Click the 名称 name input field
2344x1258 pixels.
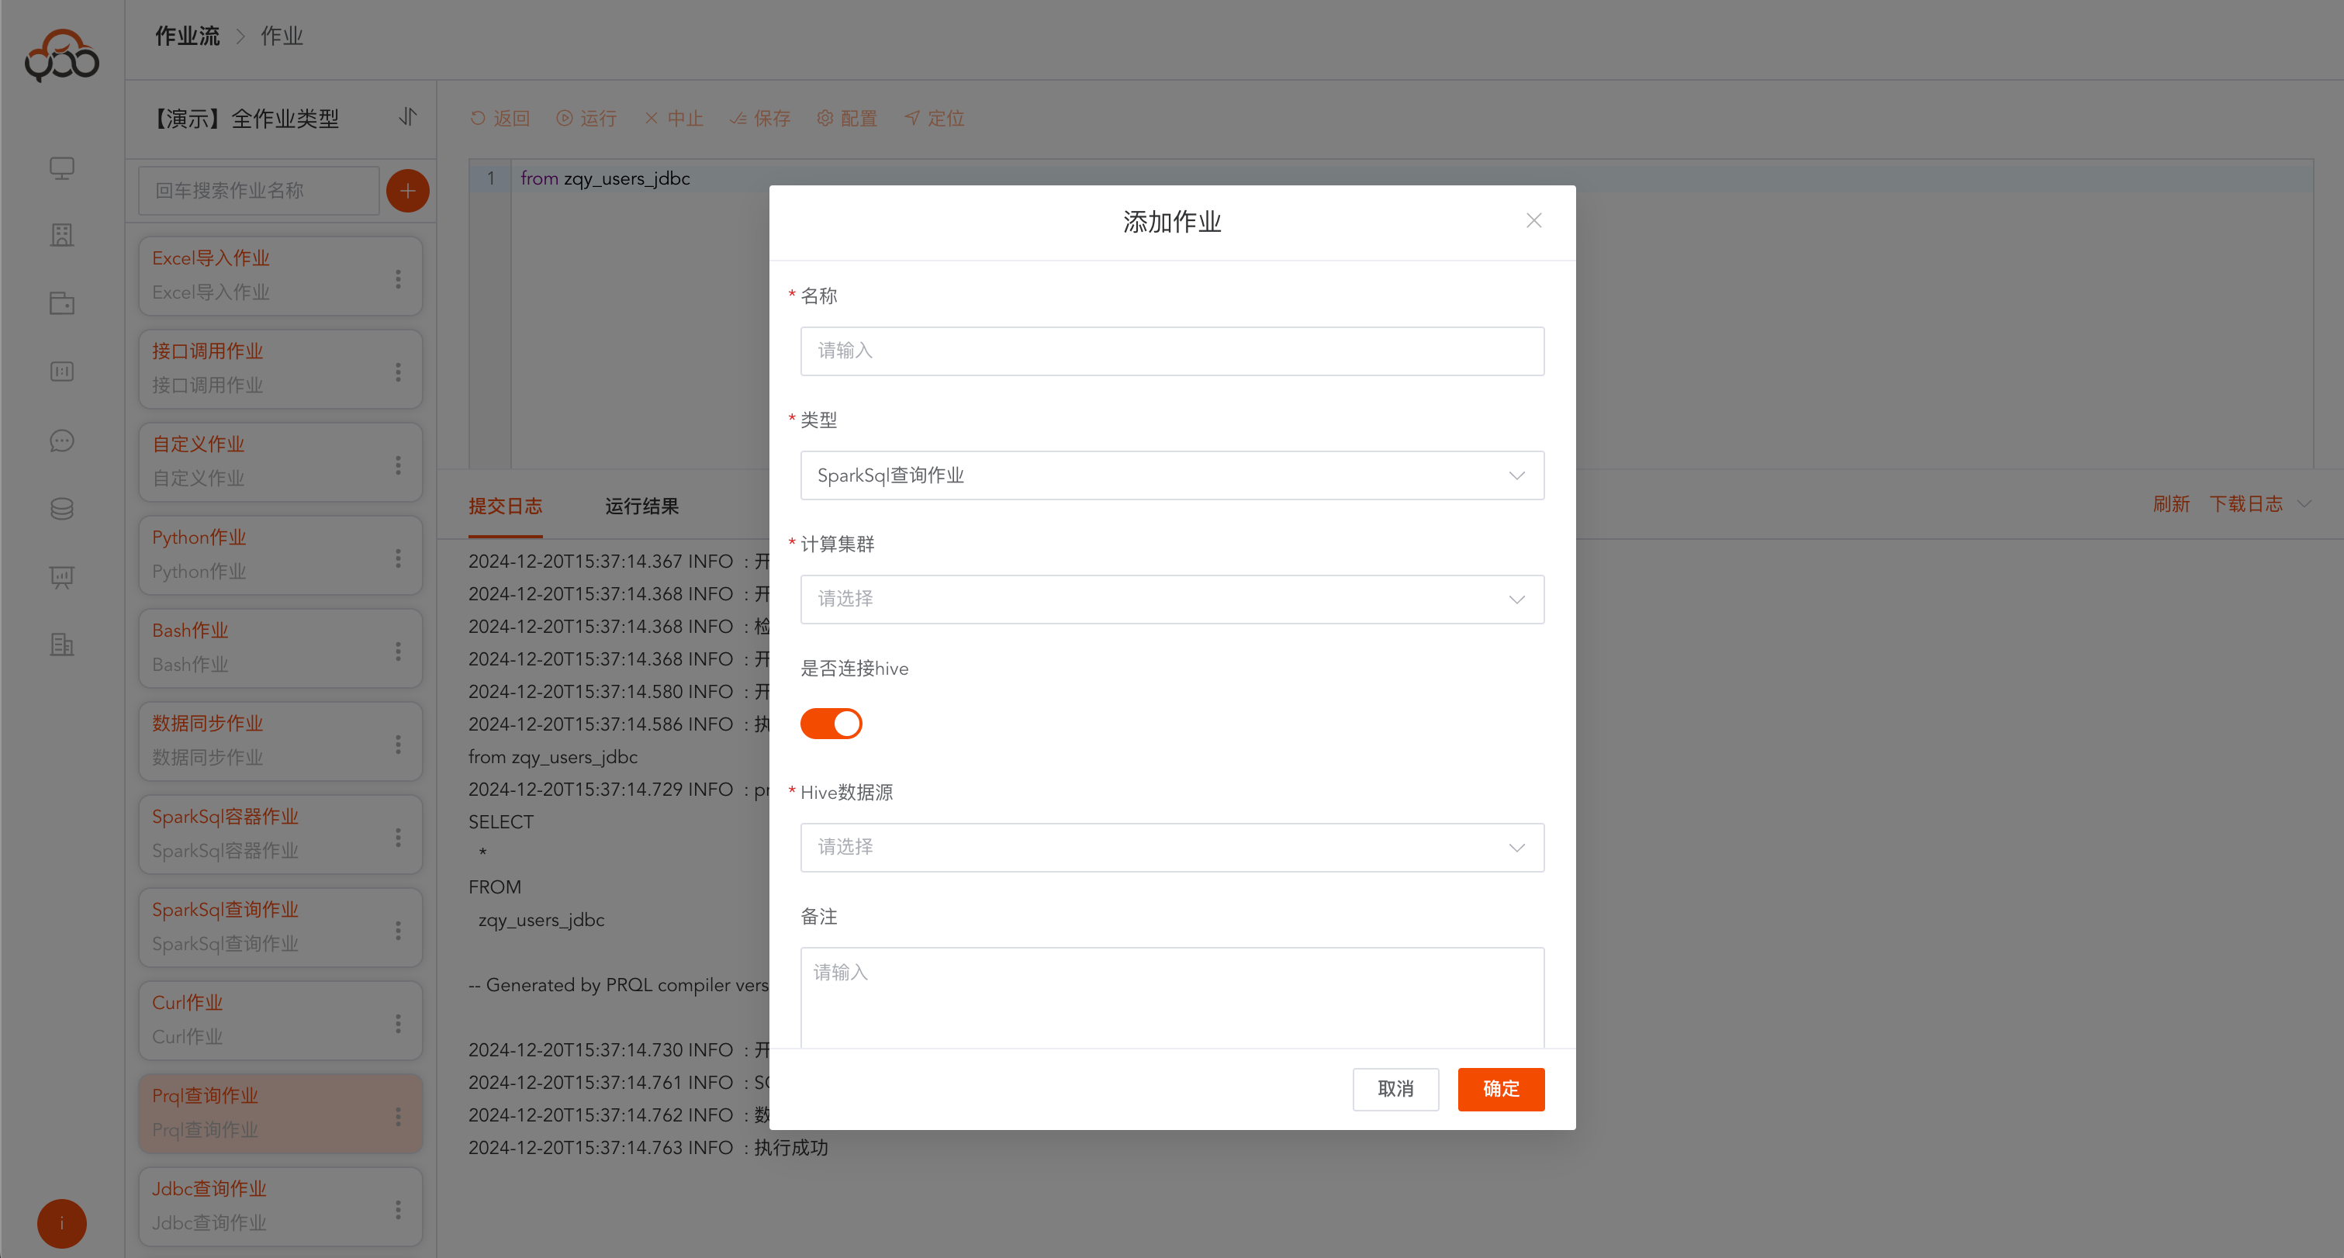coord(1171,351)
